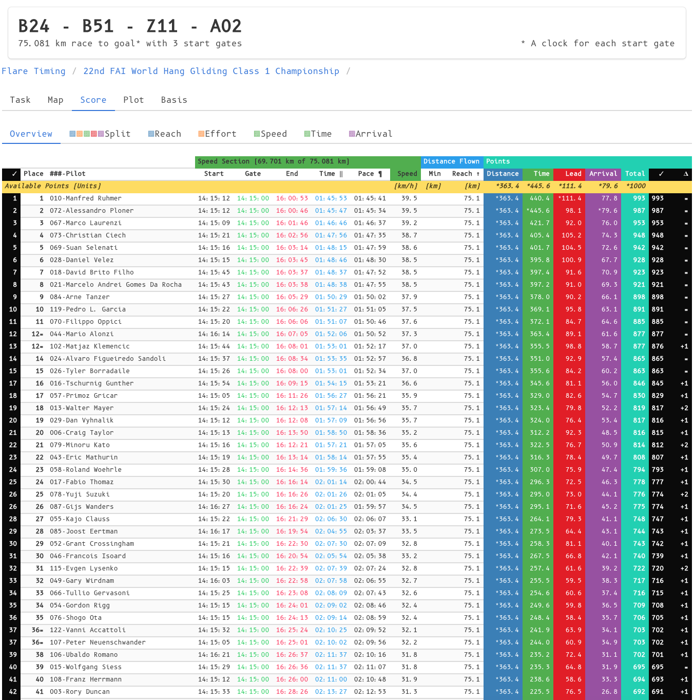Open the Task tab
The height and width of the screenshot is (700, 694).
[x=20, y=100]
